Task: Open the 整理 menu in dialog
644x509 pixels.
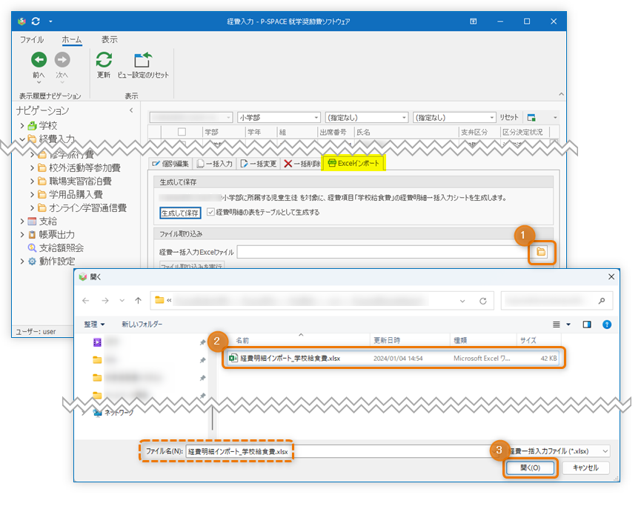Action: point(94,325)
